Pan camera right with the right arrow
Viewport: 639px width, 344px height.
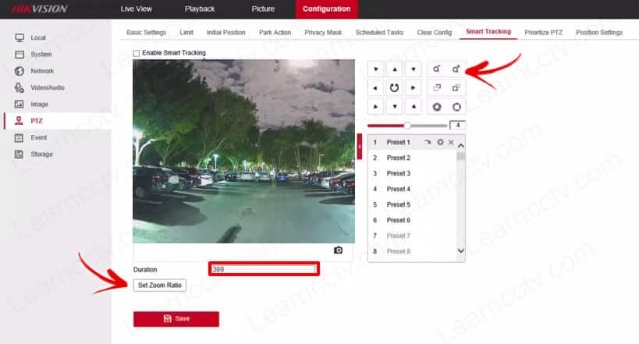click(x=414, y=87)
